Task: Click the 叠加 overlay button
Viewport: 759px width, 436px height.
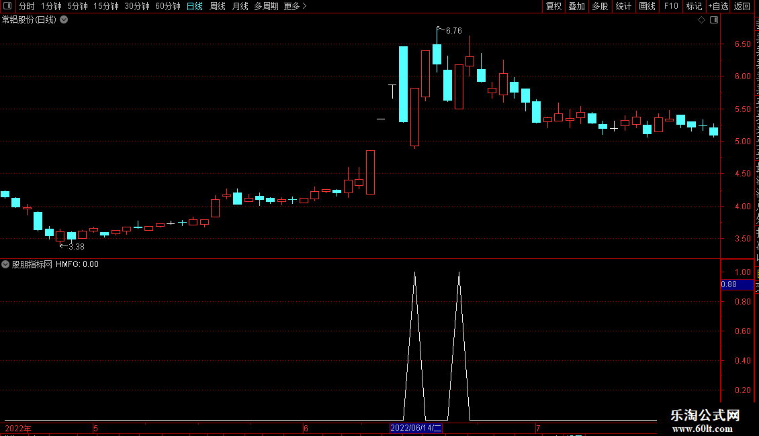Action: pos(576,6)
